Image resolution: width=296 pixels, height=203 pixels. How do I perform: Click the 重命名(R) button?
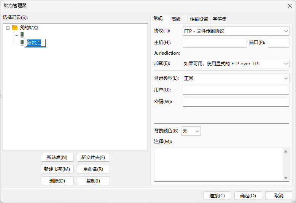(93, 169)
